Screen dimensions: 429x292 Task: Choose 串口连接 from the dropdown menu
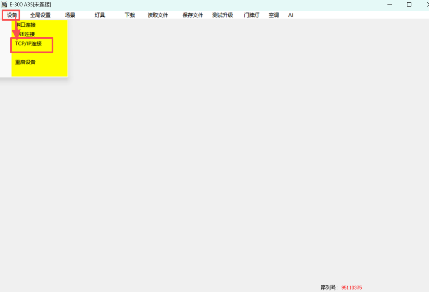click(25, 25)
